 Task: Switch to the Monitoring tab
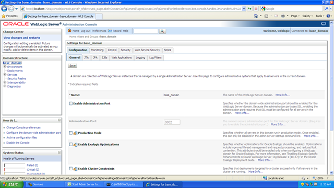97,50
